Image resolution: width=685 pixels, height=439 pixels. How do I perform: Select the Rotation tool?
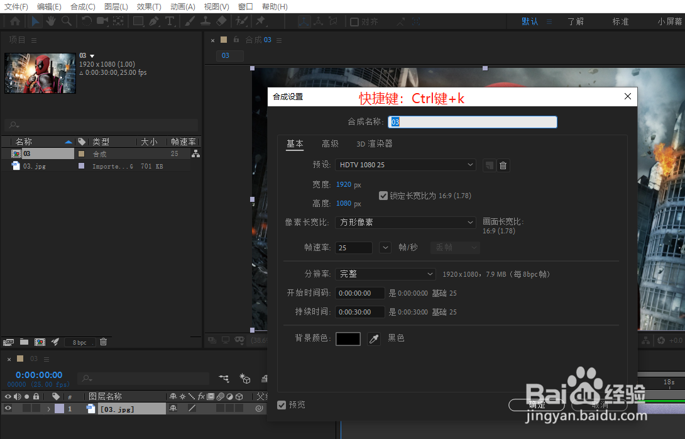pos(87,21)
